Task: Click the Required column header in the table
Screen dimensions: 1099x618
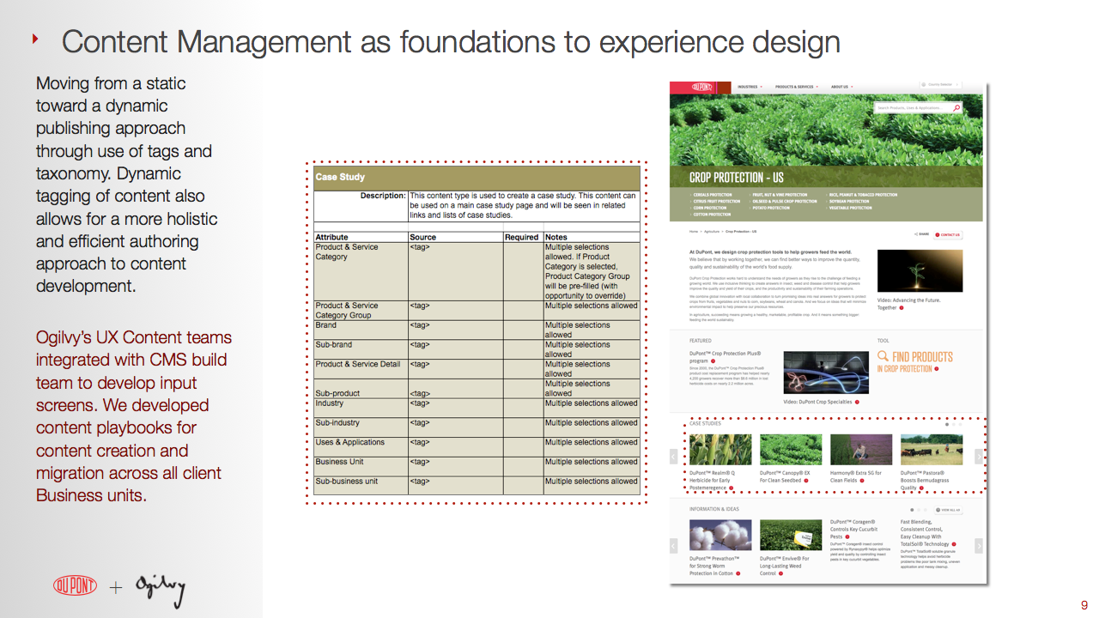Action: (523, 237)
